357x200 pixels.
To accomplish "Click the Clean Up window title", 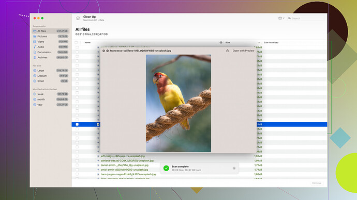I will 90,17.
